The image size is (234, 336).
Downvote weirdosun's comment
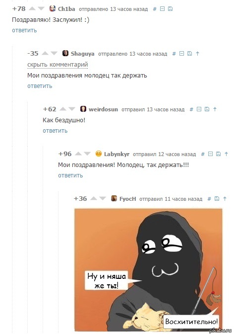pyautogui.click(x=72, y=109)
